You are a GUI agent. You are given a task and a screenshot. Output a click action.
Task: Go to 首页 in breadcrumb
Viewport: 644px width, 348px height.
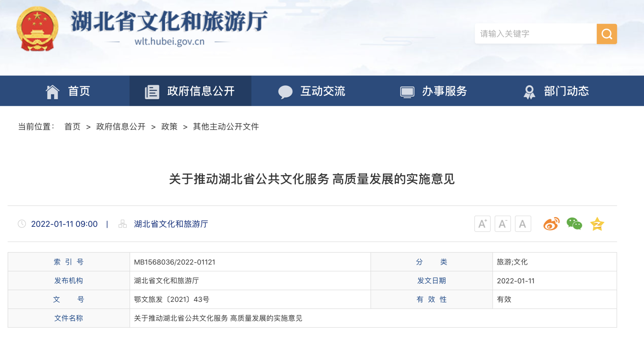tap(72, 127)
